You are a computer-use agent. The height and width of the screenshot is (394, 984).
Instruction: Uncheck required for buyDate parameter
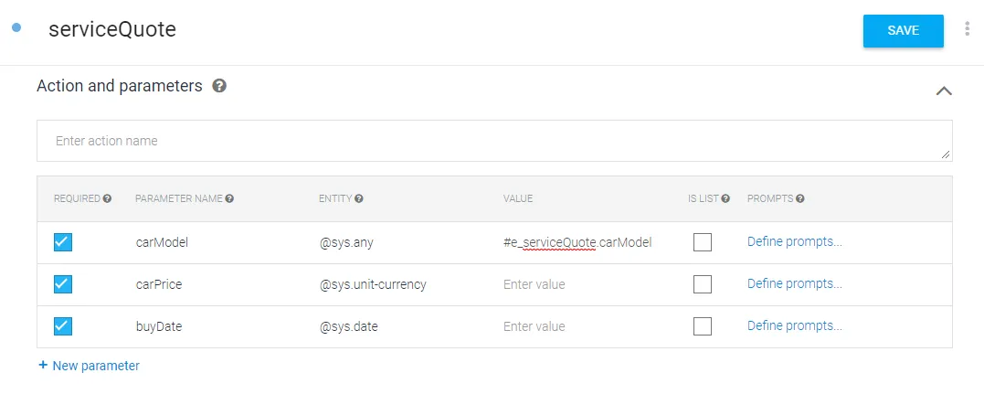(63, 326)
